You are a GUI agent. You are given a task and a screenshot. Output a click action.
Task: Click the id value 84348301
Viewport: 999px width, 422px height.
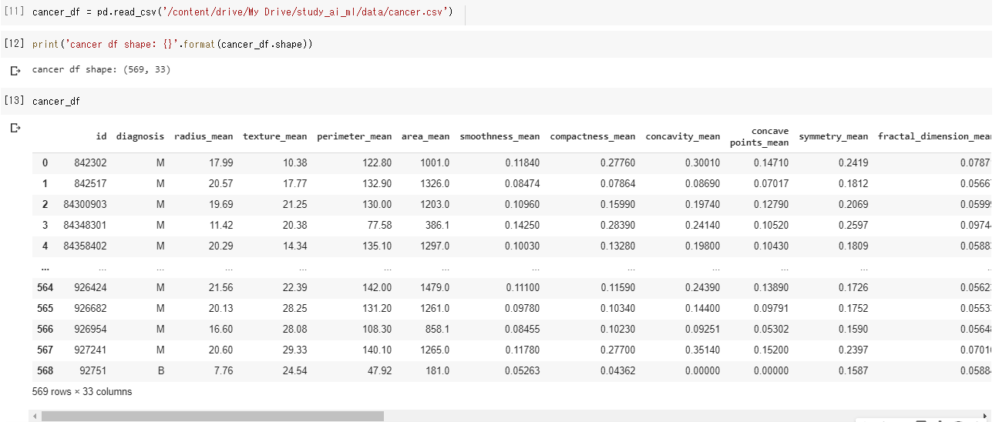[85, 226]
